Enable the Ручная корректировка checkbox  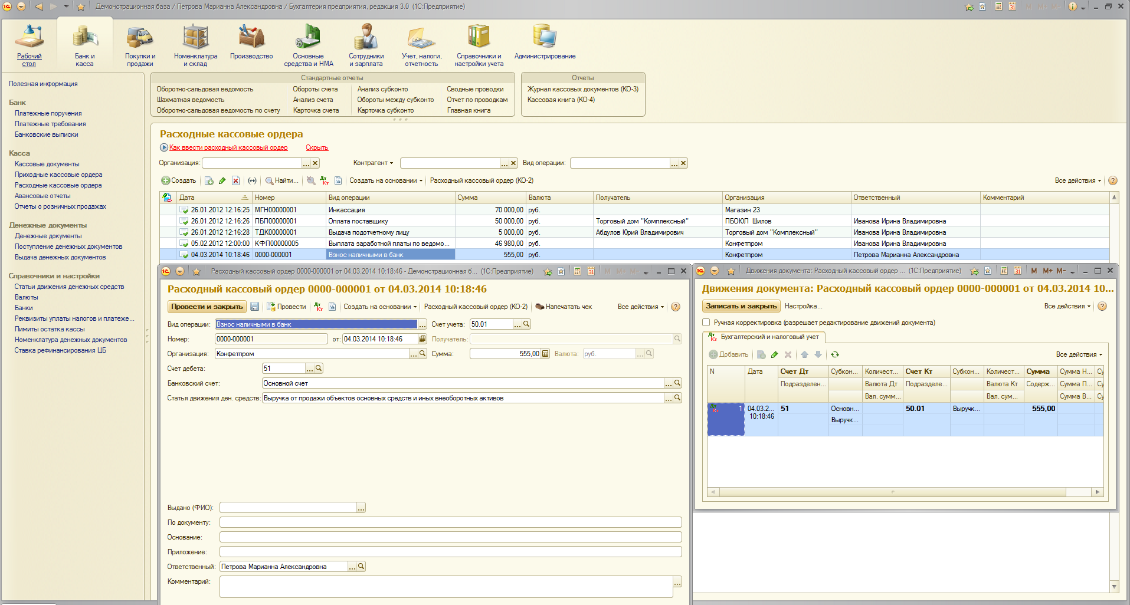tap(706, 323)
